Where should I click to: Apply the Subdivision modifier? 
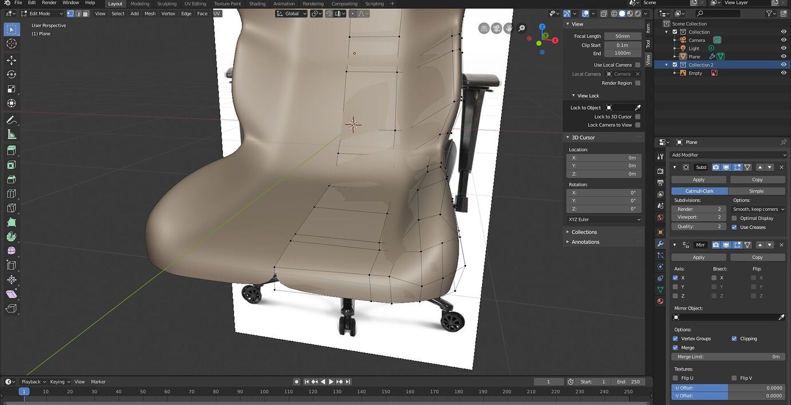[x=699, y=180]
